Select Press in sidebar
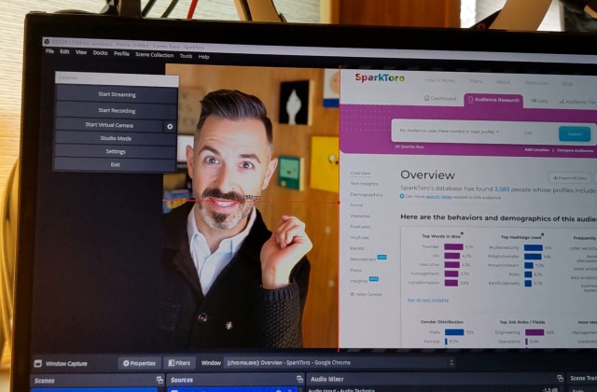The image size is (597, 392). coord(355,270)
